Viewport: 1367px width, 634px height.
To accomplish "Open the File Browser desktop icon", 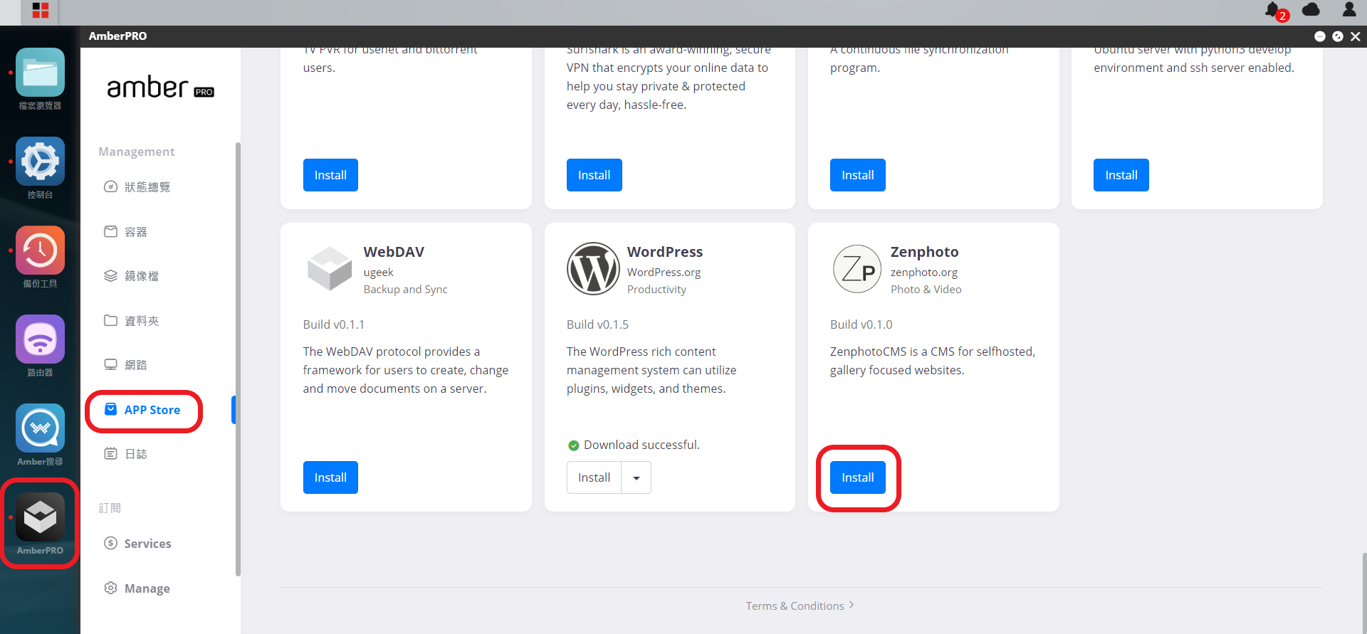I will [x=40, y=73].
